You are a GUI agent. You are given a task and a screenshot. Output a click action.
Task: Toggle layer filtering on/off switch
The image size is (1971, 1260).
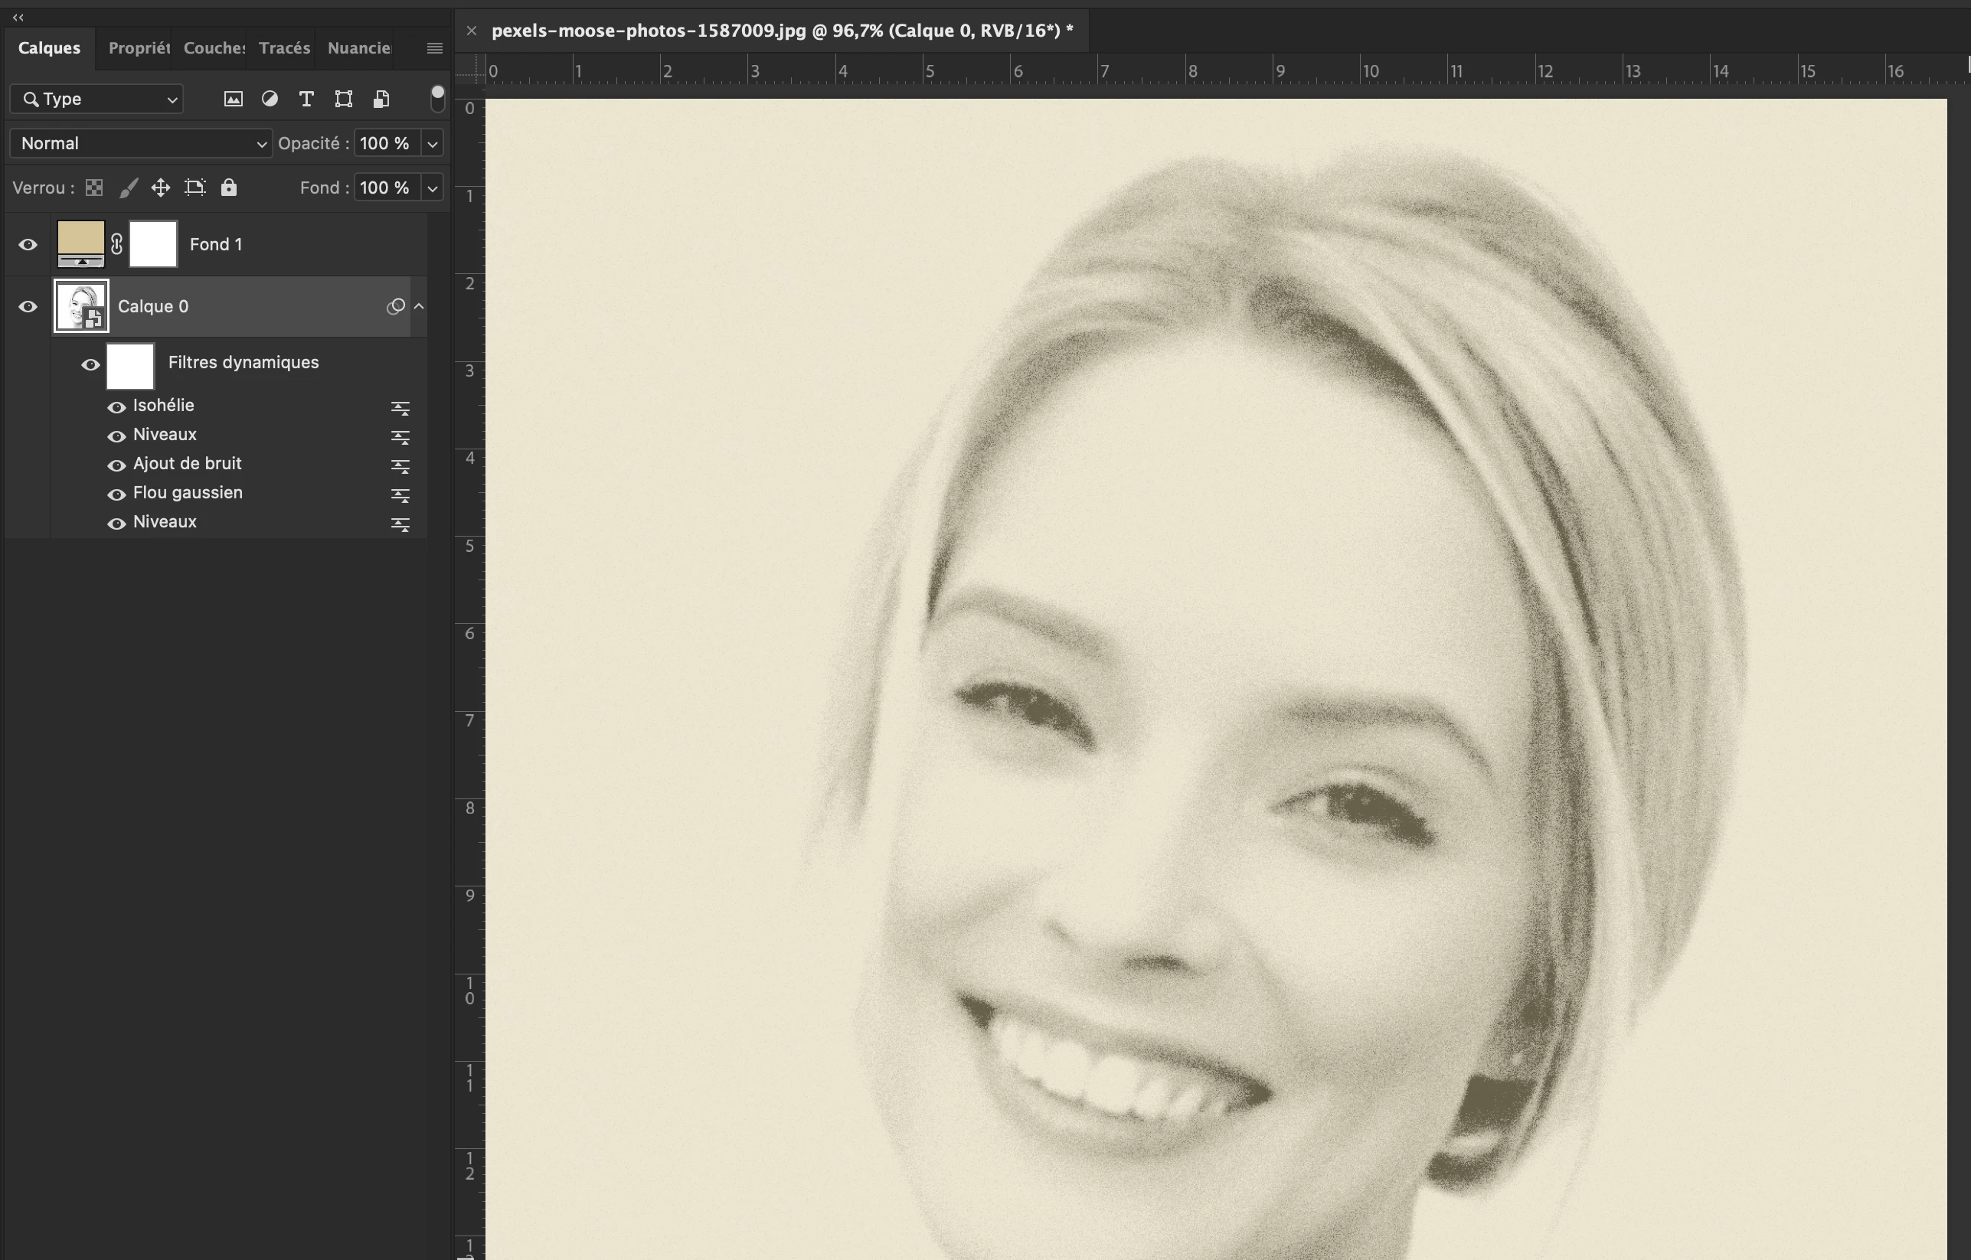click(437, 98)
